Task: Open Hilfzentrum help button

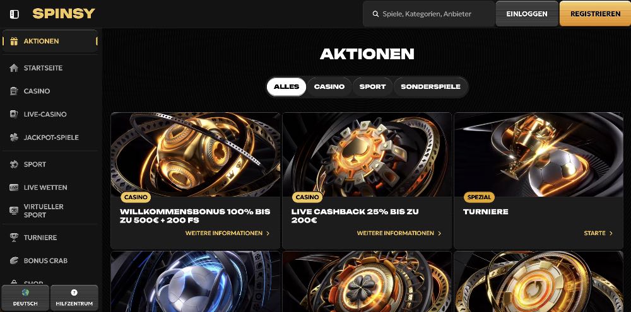Action: tap(74, 298)
